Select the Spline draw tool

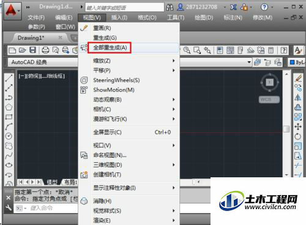(9, 155)
